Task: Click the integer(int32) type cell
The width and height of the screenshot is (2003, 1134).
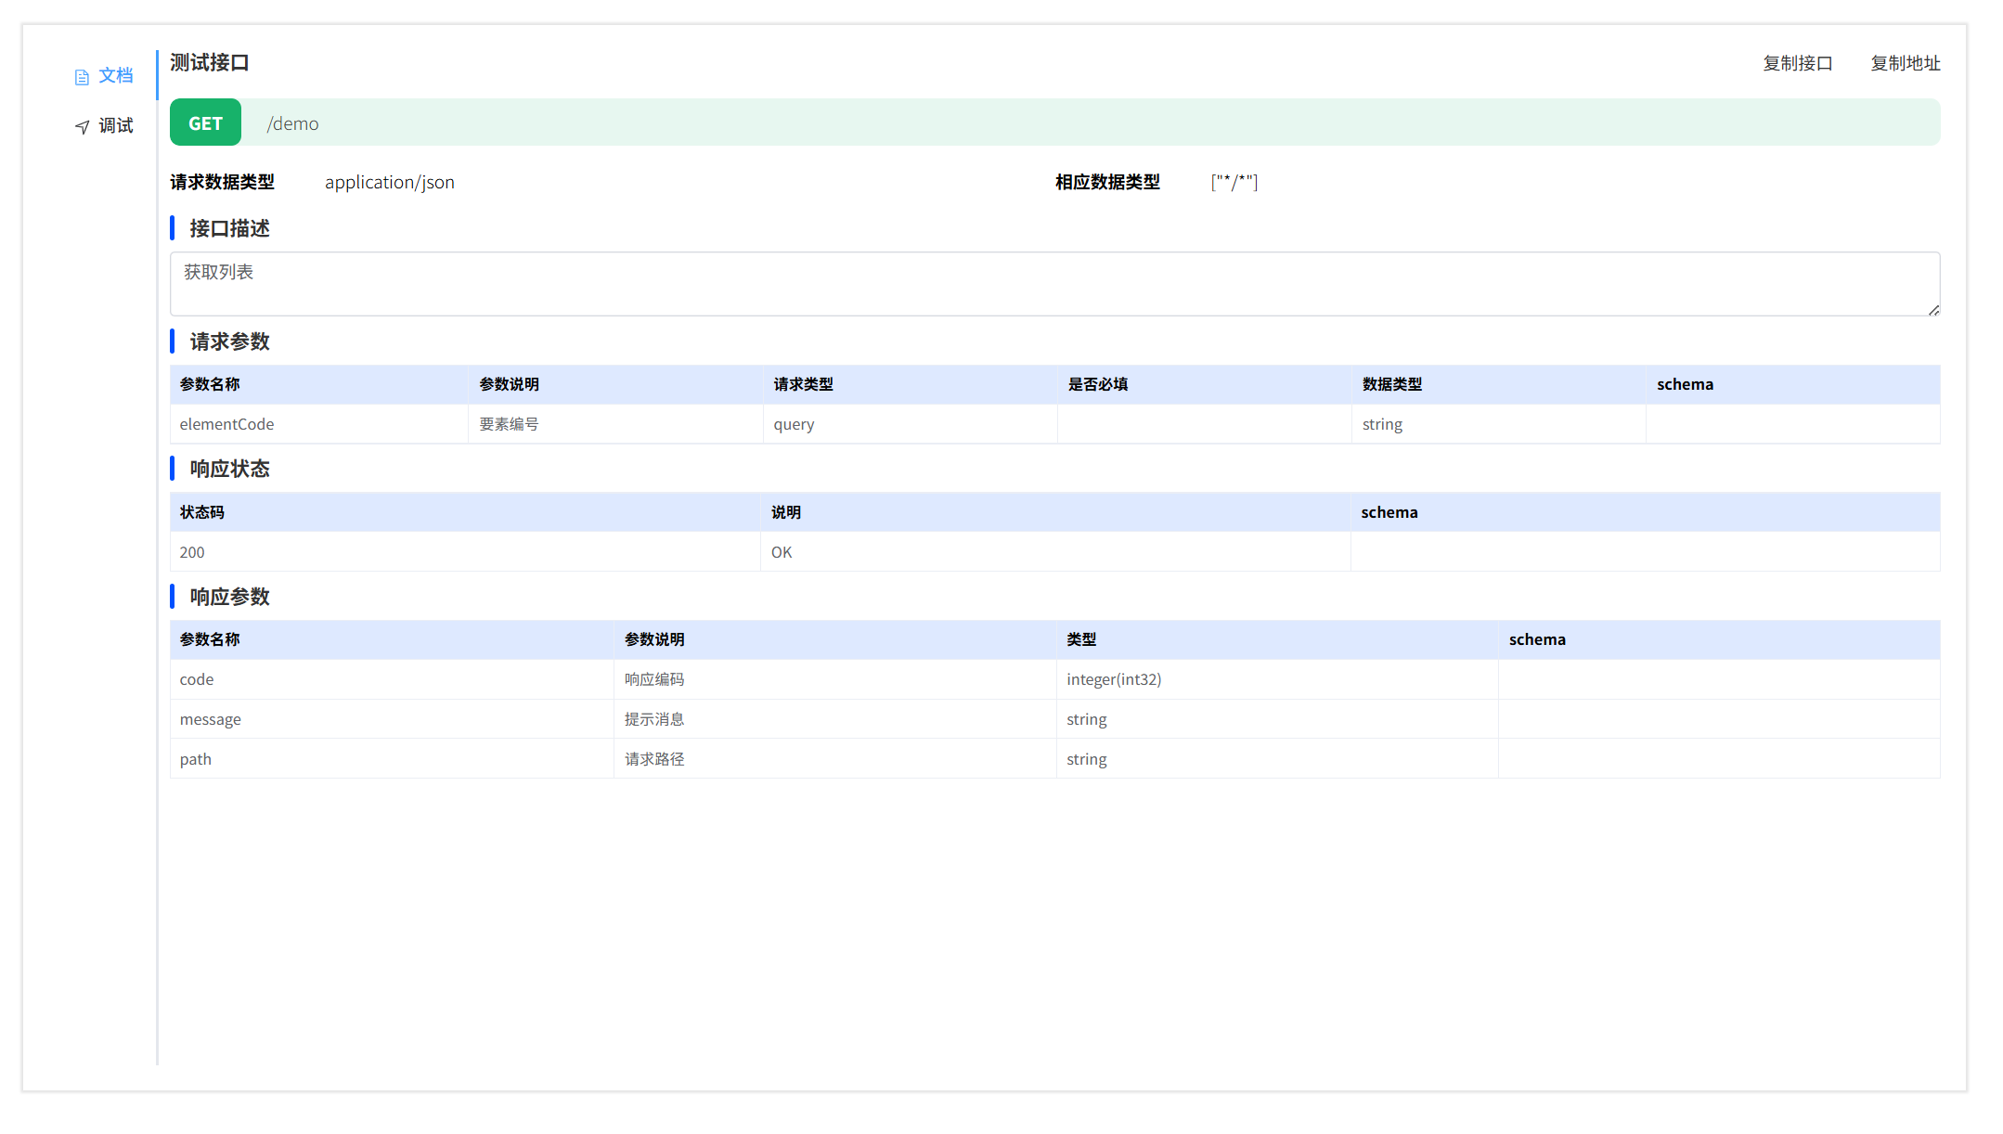Action: click(x=1114, y=679)
